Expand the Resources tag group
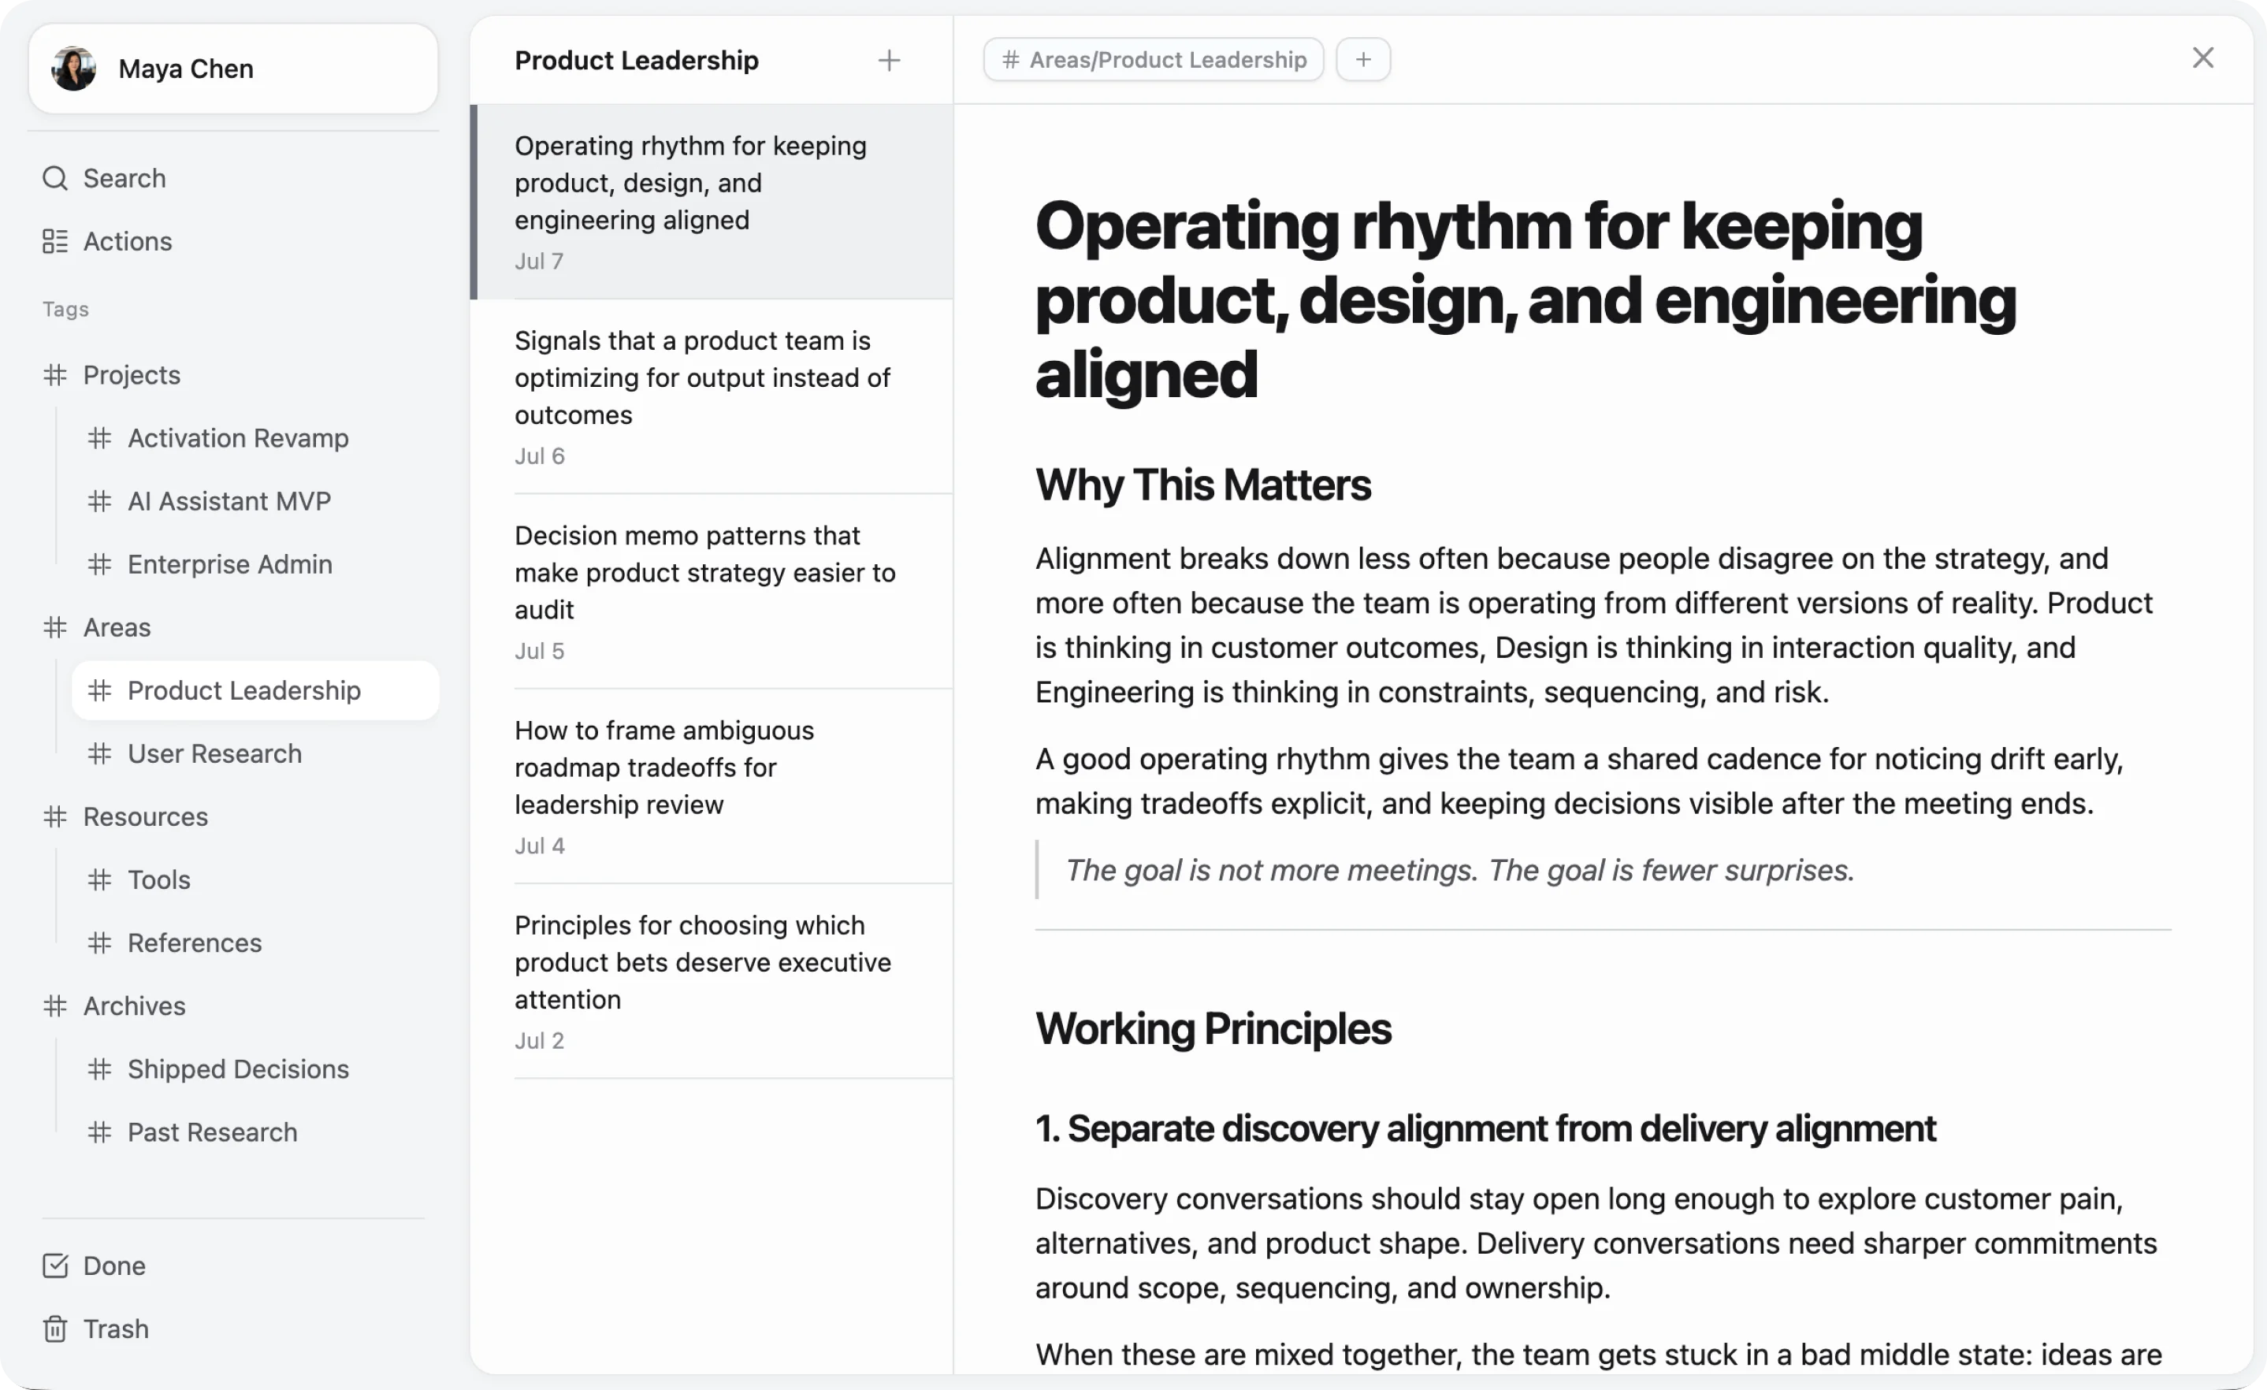The image size is (2267, 1390). pos(145,817)
